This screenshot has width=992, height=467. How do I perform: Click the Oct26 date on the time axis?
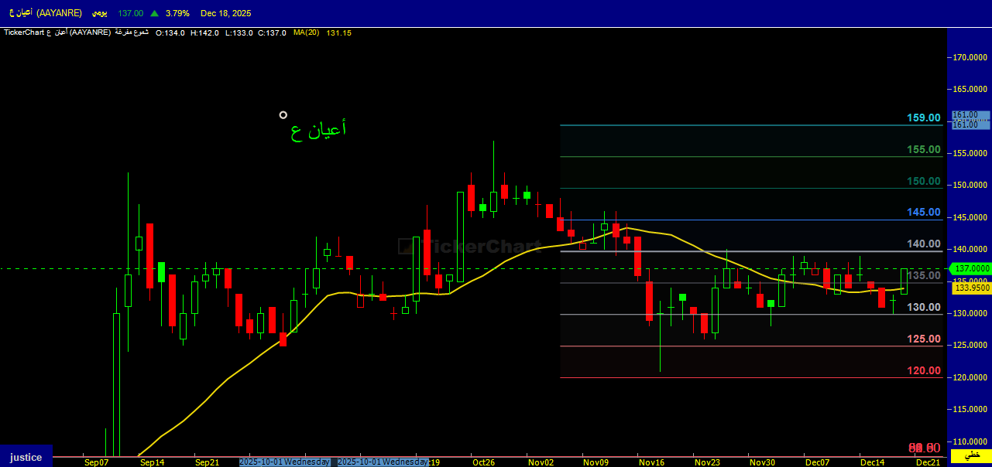pos(483,462)
